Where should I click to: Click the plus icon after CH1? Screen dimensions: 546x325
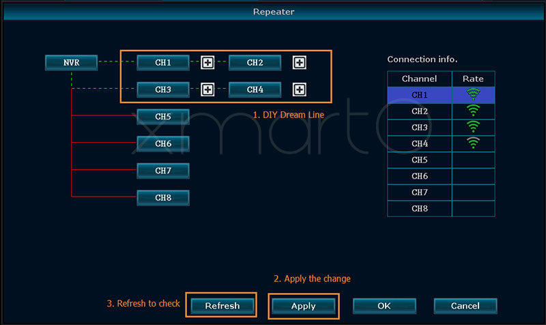pyautogui.click(x=207, y=63)
